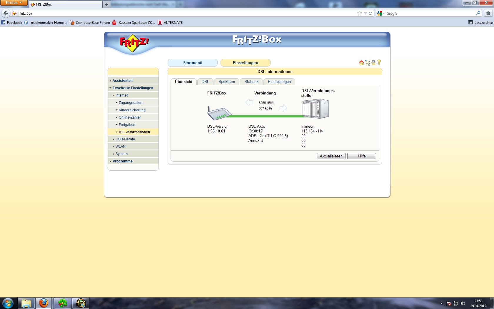Click the Firefox back arrow button

[6, 13]
